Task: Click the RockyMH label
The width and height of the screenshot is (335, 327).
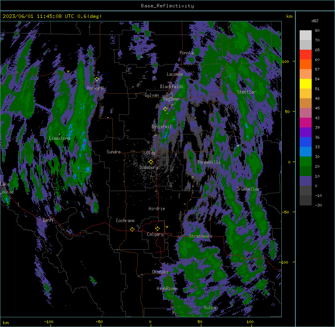Action: tap(95, 88)
